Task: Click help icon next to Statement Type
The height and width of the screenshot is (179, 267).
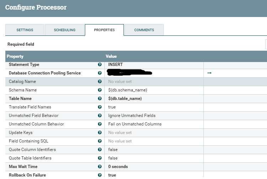Action: (100, 65)
